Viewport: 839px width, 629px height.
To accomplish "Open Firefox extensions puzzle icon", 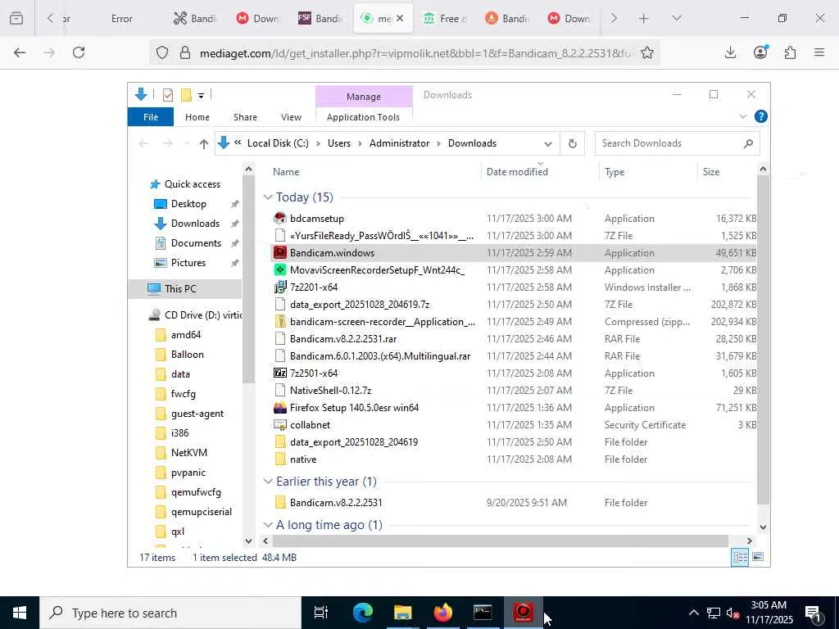I will click(x=790, y=52).
